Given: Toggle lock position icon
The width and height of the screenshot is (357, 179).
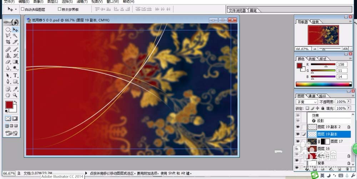Looking at the screenshot, I should (317, 108).
